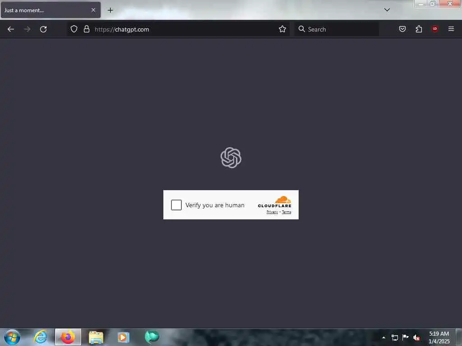Image resolution: width=462 pixels, height=346 pixels.
Task: Click the chatgpt.com address bar
Action: [x=178, y=29]
